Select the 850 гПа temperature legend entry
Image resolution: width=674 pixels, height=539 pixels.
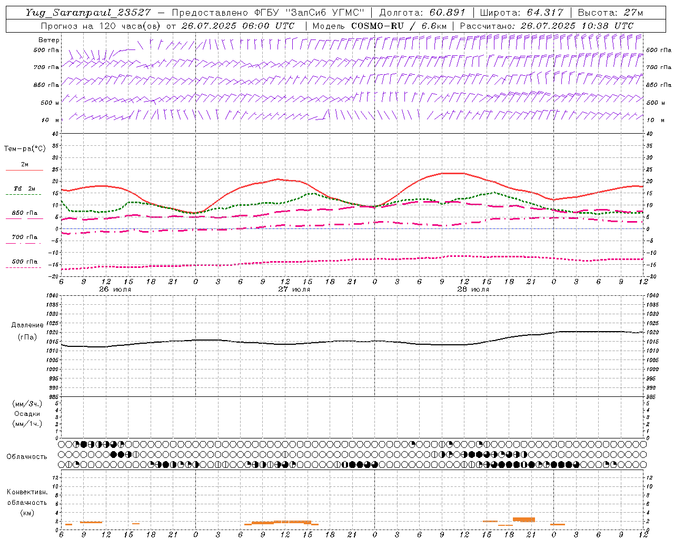click(25, 213)
